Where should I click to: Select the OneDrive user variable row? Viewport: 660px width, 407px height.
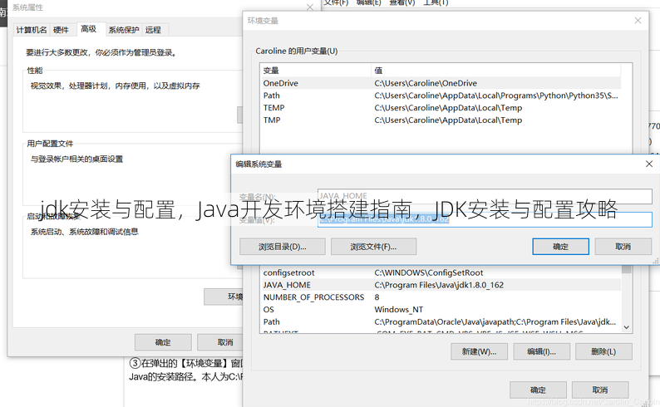[441, 83]
